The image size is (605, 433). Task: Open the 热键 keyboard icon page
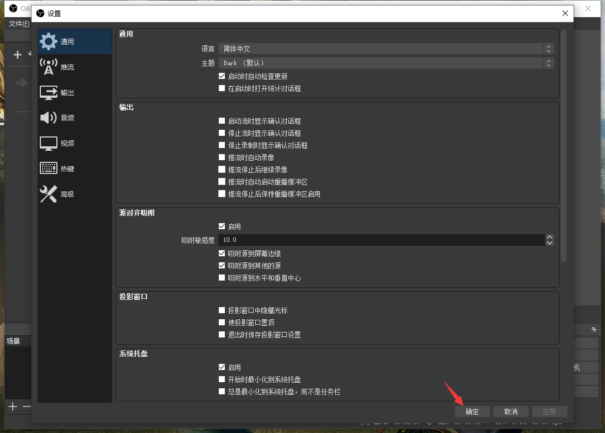(49, 168)
